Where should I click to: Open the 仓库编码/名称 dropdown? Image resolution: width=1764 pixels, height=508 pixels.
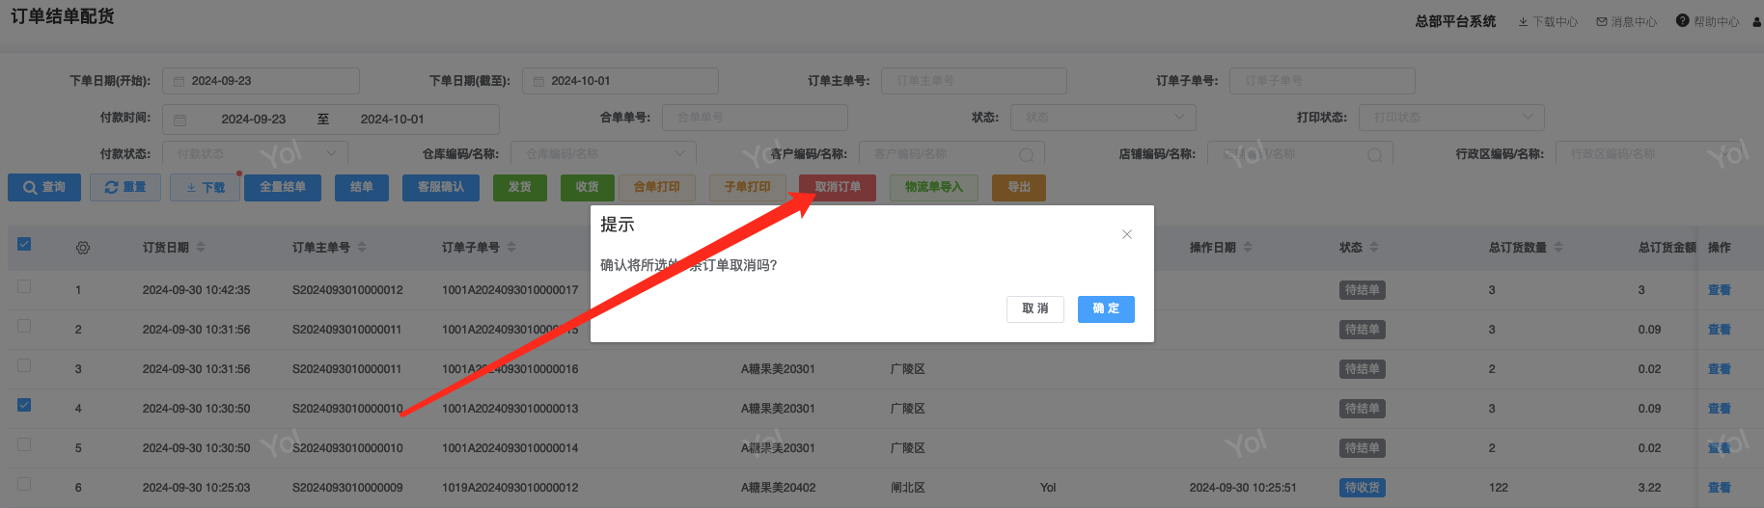point(603,154)
